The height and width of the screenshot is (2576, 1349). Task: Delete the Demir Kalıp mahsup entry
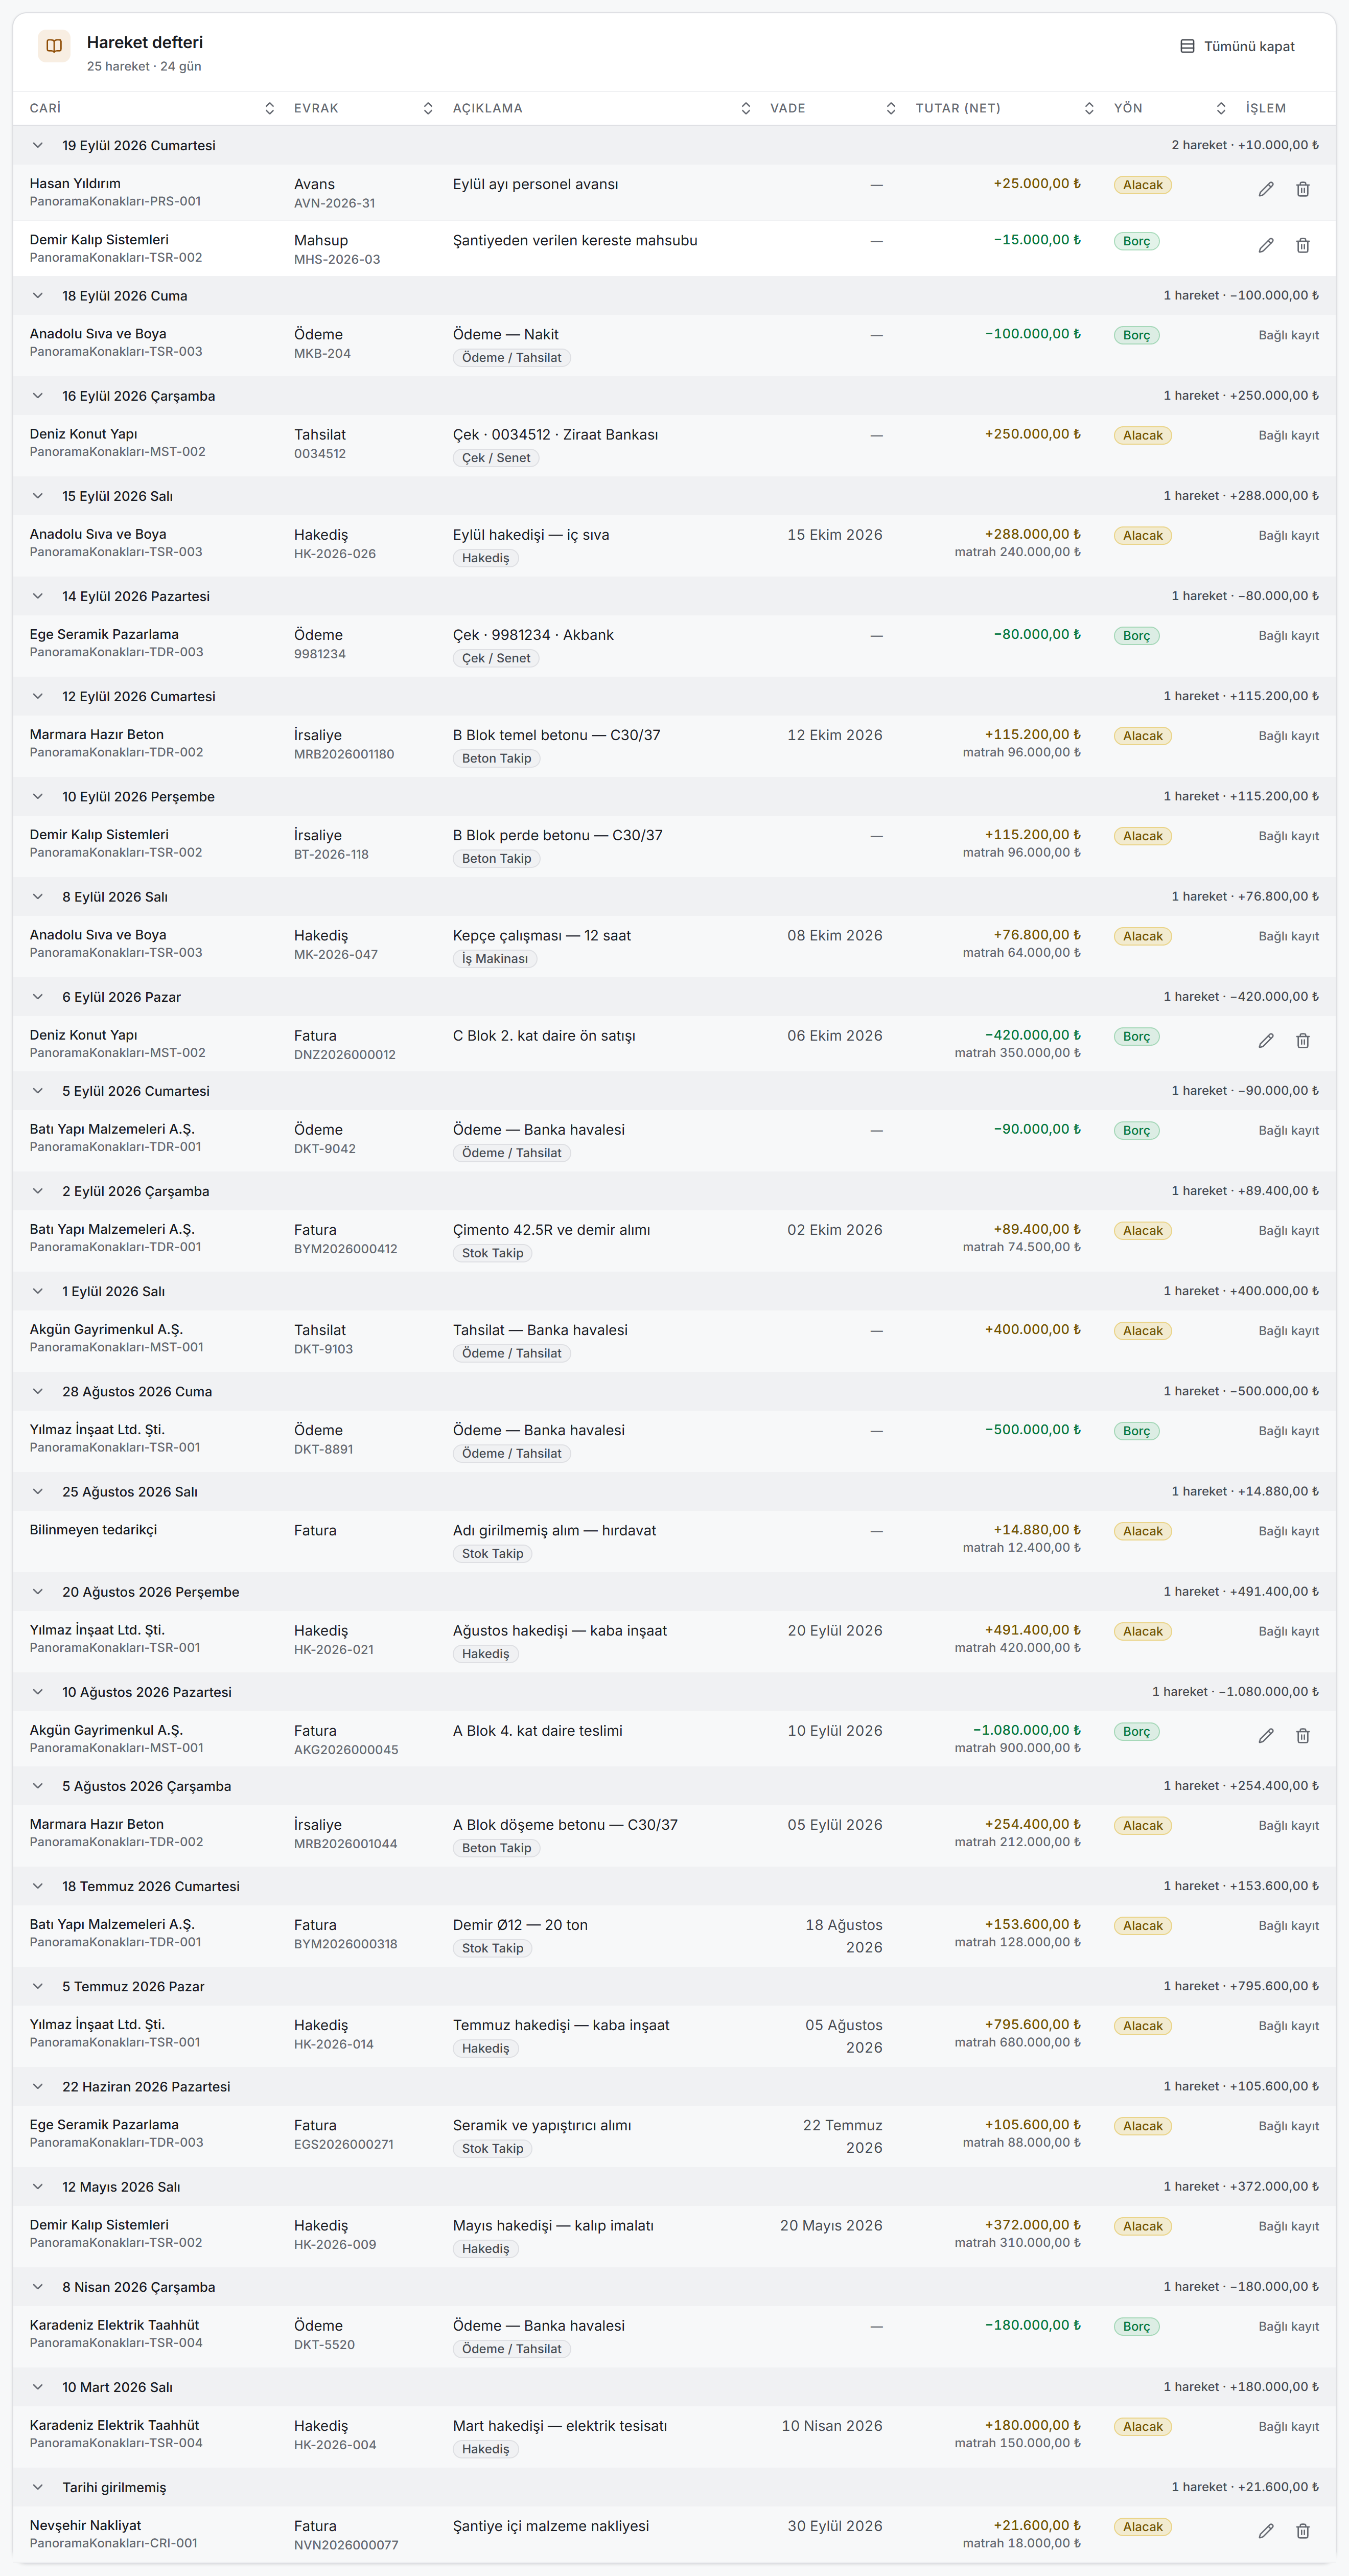tap(1302, 245)
